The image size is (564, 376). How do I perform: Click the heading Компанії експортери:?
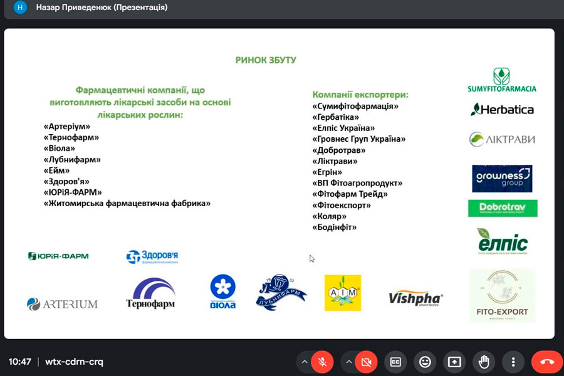(x=360, y=95)
